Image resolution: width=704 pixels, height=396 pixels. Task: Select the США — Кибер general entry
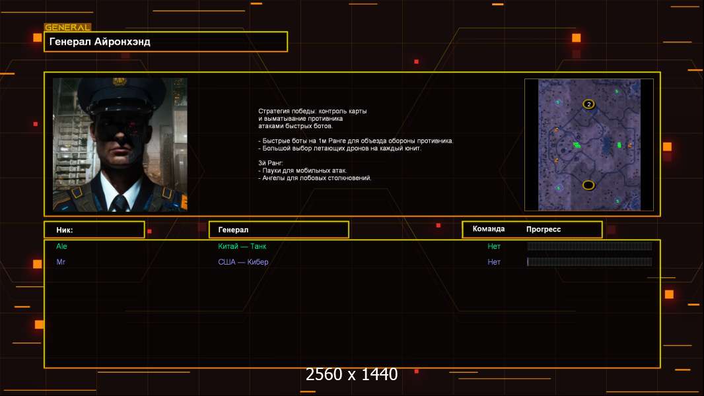tap(243, 262)
